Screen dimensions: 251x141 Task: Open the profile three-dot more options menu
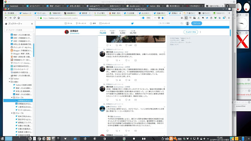pos(200,32)
